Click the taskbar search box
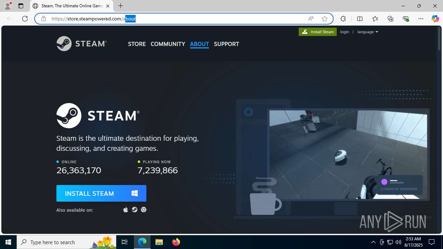 click(67, 242)
